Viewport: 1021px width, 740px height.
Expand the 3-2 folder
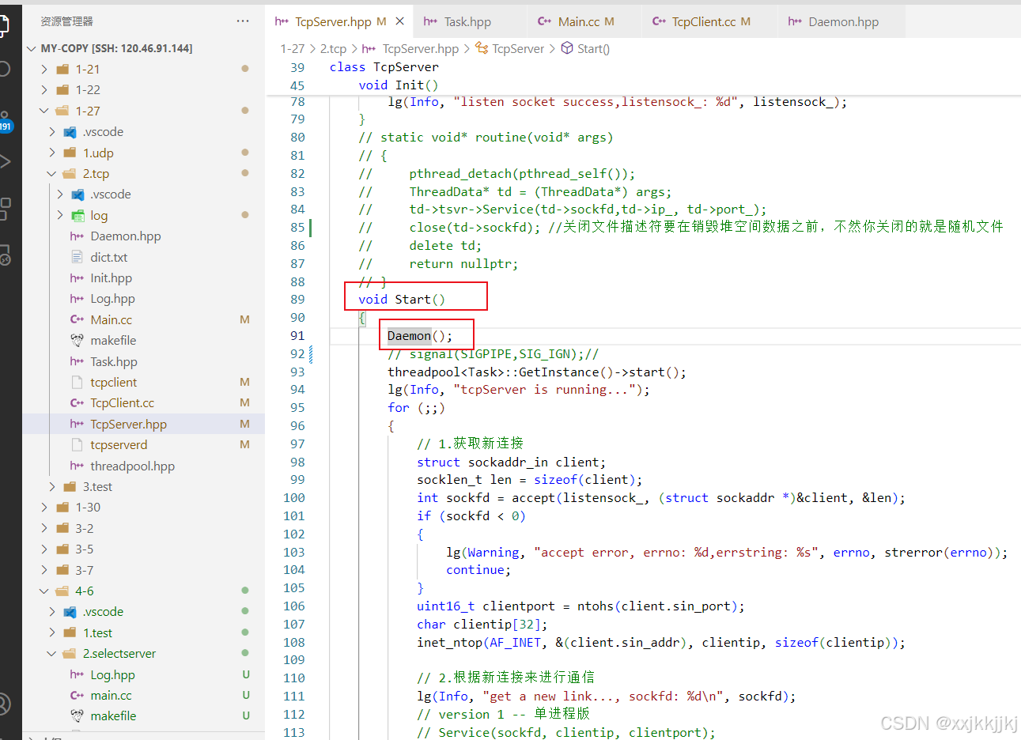(x=44, y=529)
